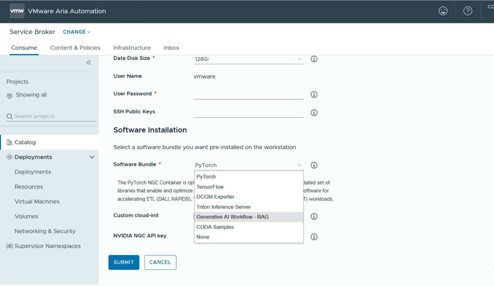Open the Service Broker CHANGE dropdown

[x=77, y=32]
